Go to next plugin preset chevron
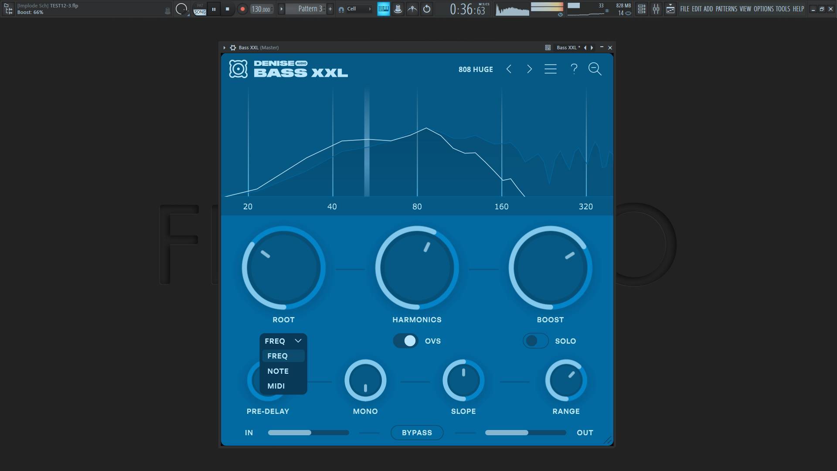This screenshot has width=837, height=471. pos(529,69)
